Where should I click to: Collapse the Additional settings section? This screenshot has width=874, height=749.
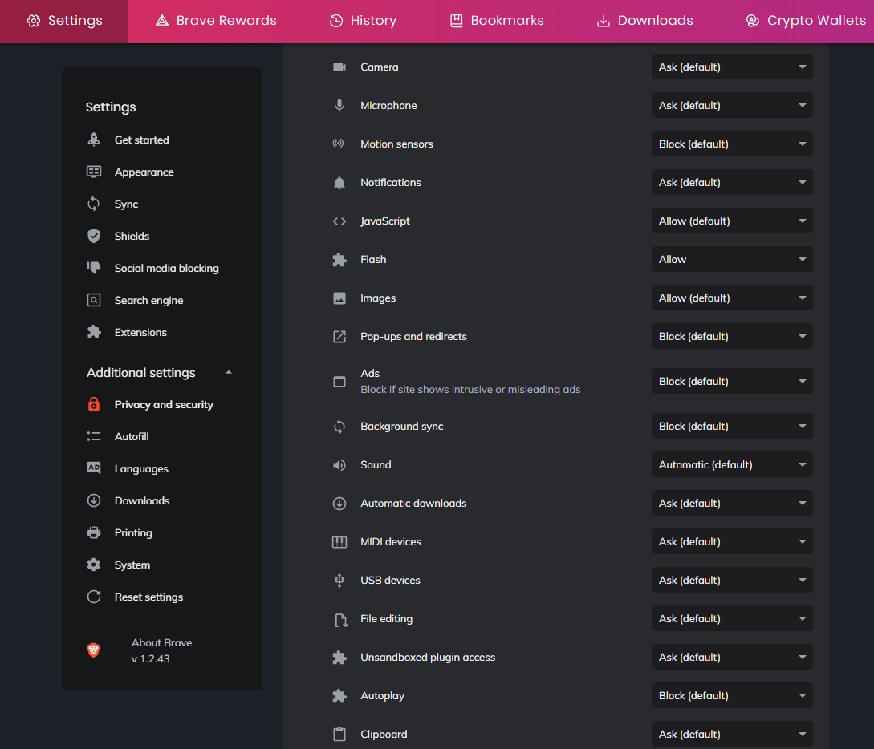(229, 373)
